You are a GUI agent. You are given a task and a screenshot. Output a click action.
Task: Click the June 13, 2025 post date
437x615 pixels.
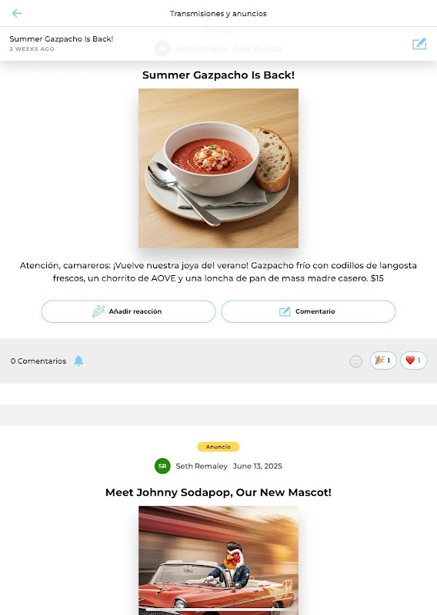[x=258, y=466]
